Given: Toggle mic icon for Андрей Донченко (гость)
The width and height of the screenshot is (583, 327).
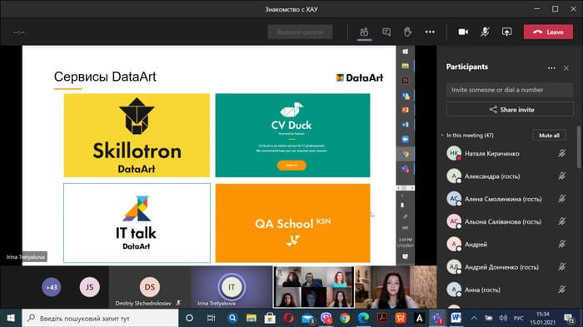Looking at the screenshot, I should pos(562,266).
